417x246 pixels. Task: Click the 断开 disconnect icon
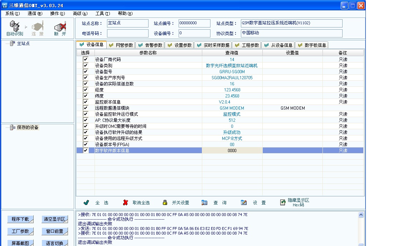(60, 26)
